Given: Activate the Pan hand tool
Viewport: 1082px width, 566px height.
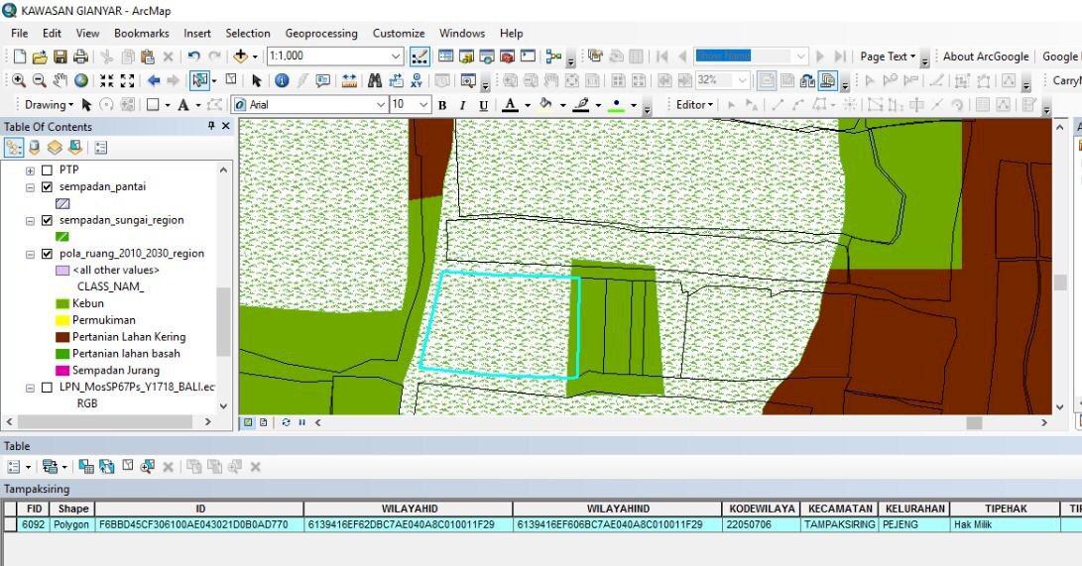Looking at the screenshot, I should tap(60, 80).
